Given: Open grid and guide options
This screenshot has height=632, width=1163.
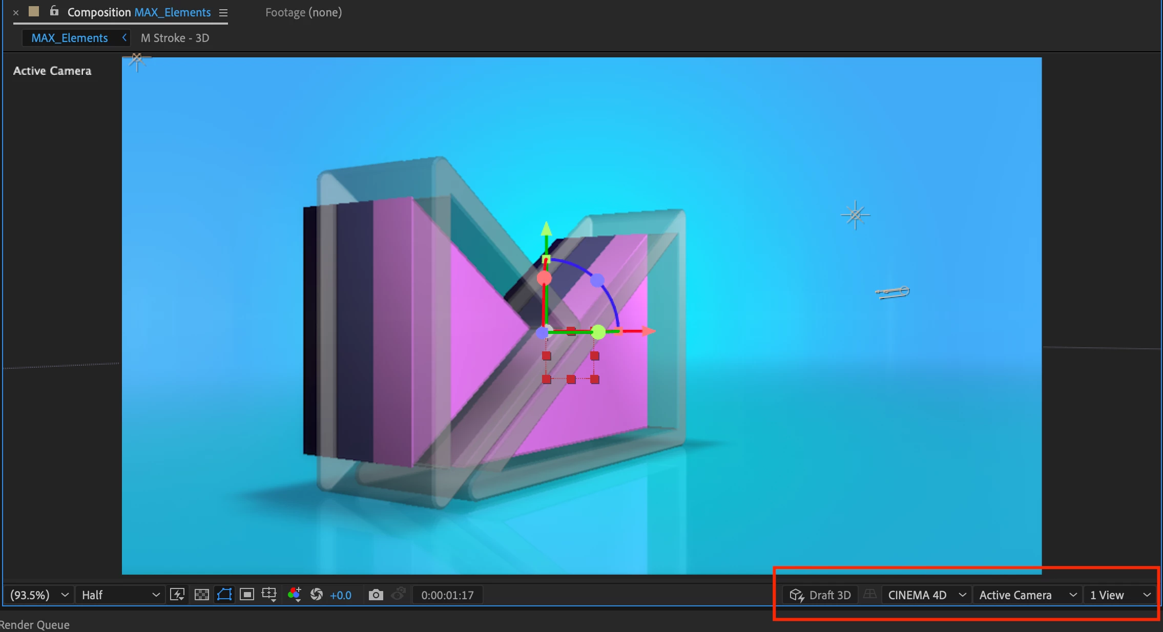Looking at the screenshot, I should pyautogui.click(x=269, y=595).
